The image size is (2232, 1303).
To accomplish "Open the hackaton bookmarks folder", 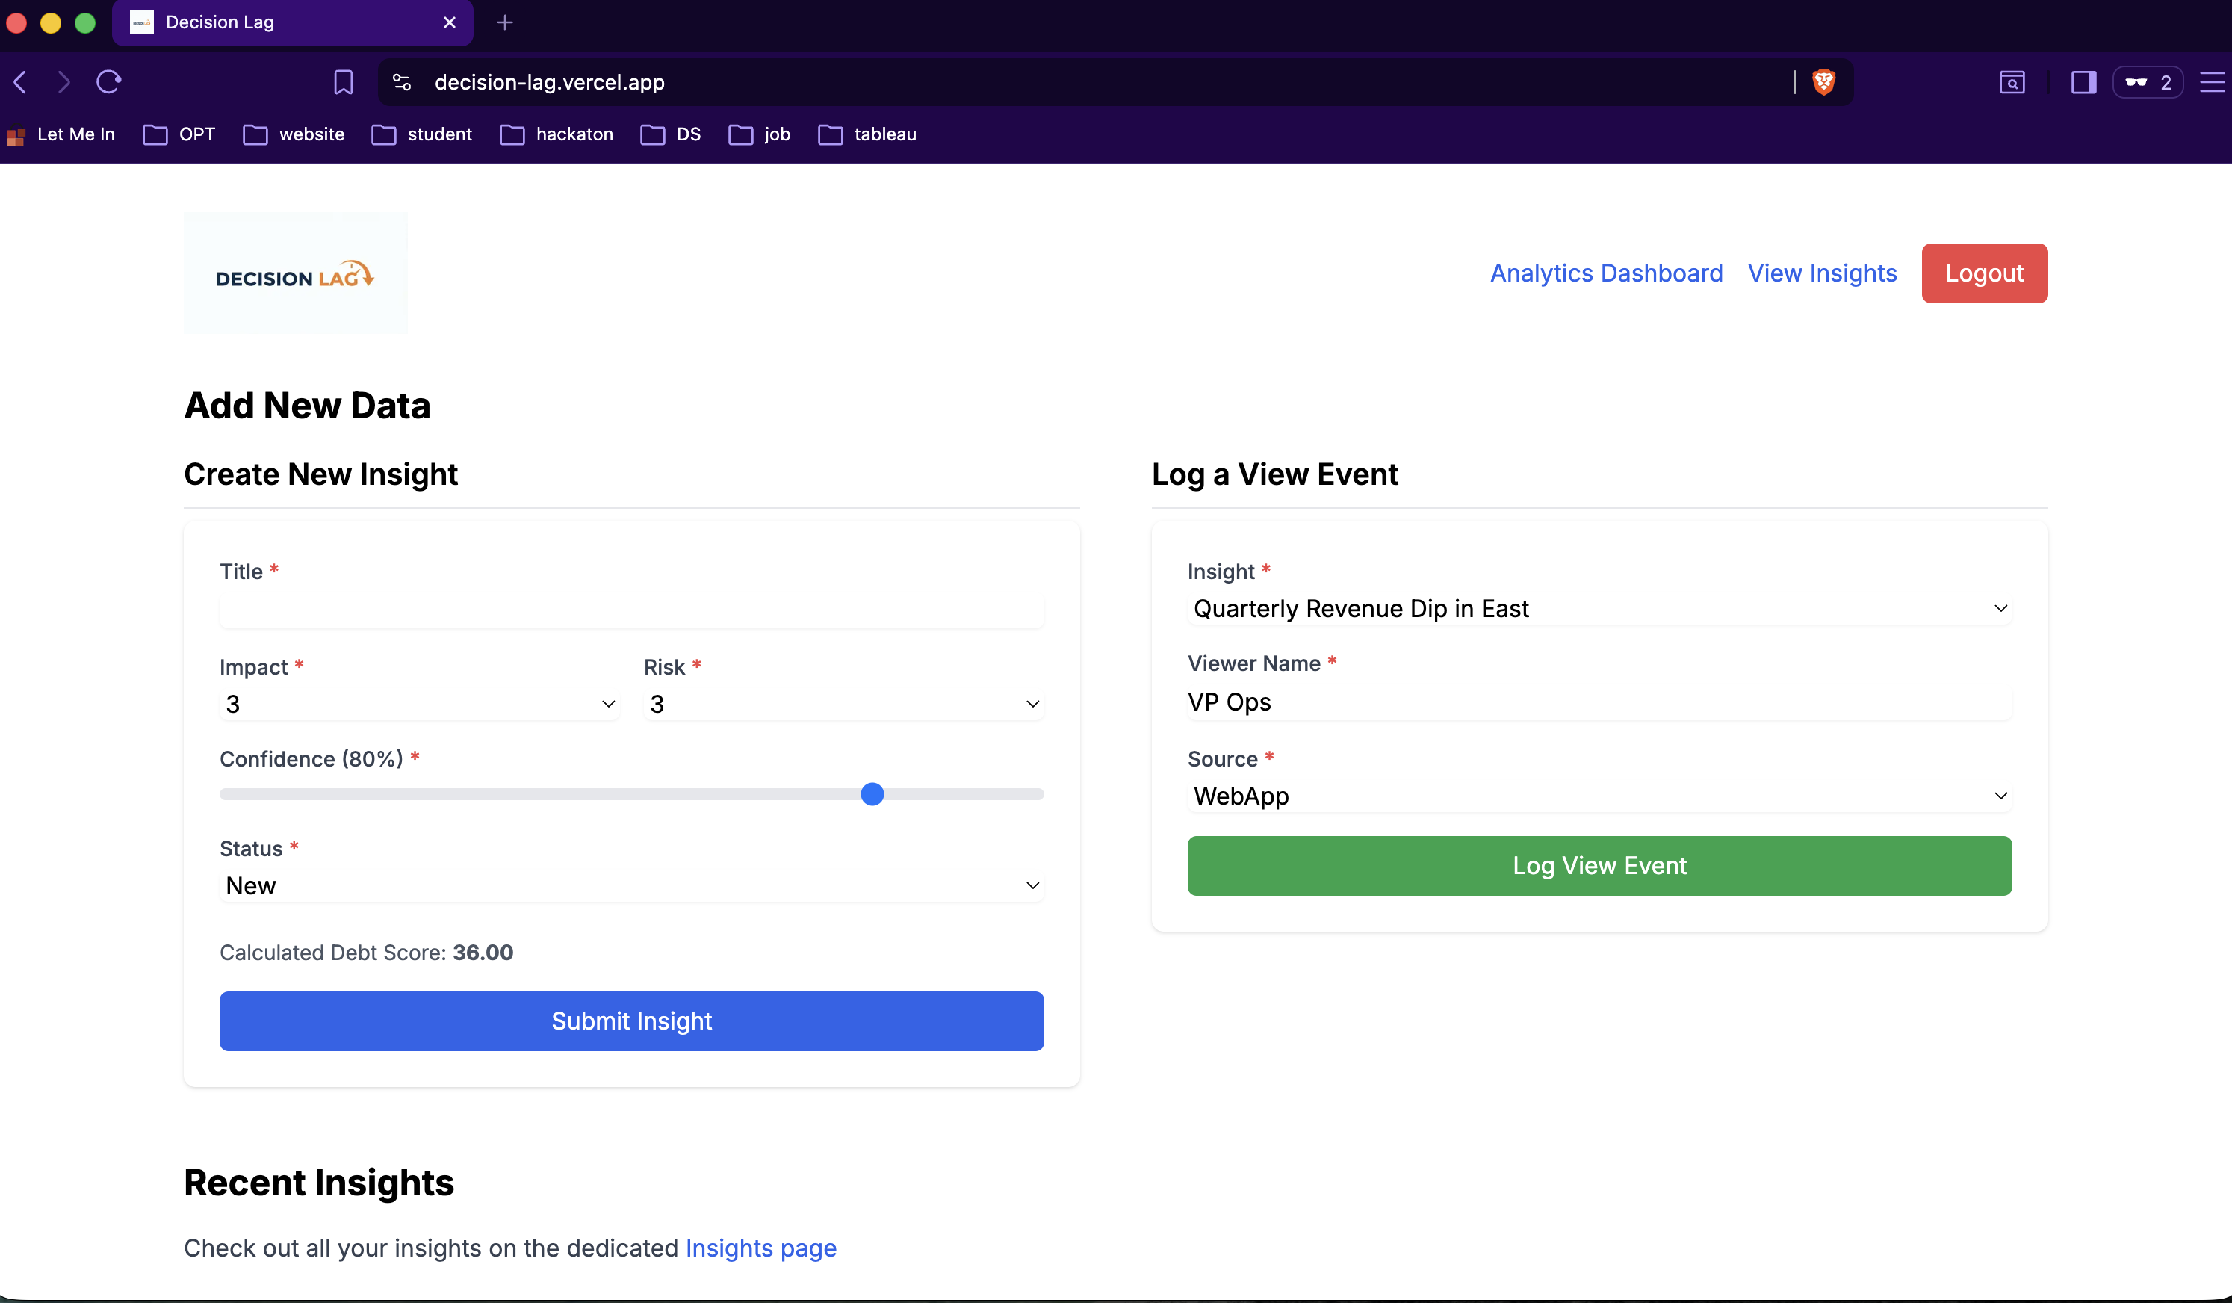I will (557, 134).
